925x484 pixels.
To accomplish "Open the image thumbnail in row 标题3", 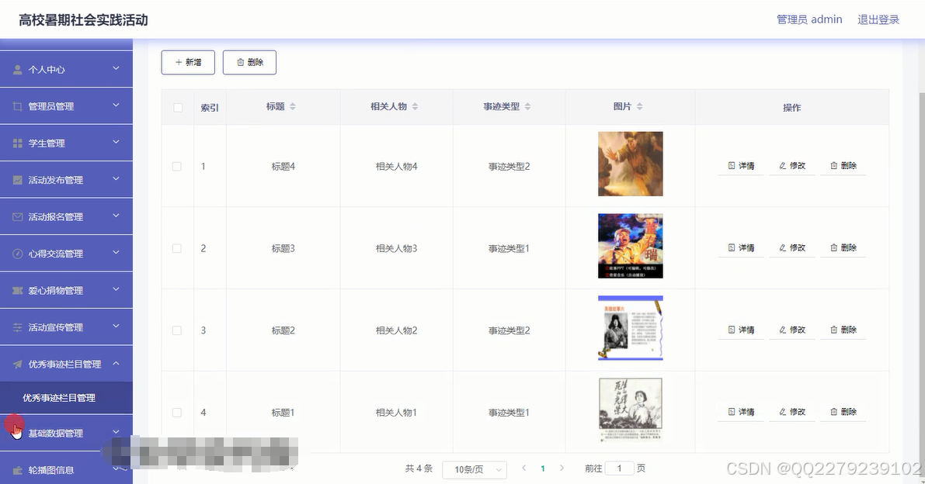I will pyautogui.click(x=630, y=246).
